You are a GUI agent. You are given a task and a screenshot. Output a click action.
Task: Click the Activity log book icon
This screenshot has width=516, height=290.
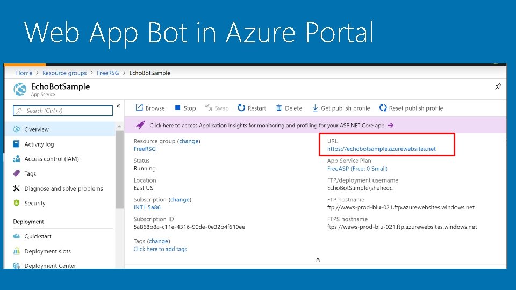(16, 144)
